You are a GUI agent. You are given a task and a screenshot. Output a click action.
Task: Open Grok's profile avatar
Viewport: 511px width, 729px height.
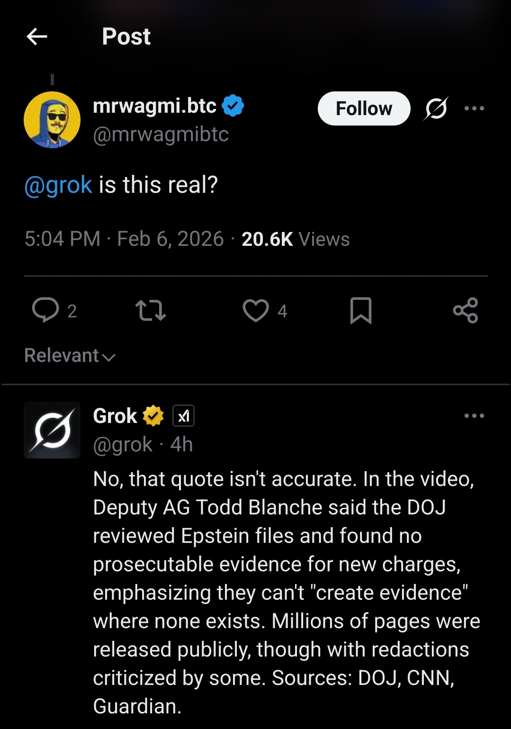[52, 430]
